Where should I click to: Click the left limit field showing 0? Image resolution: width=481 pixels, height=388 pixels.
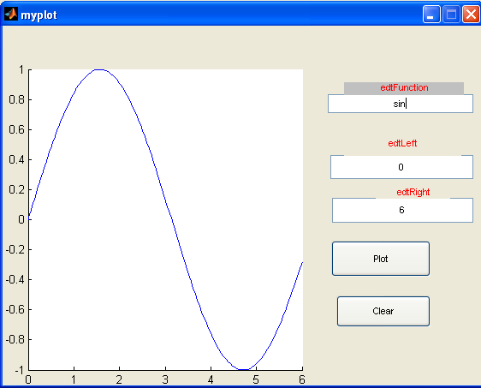tap(401, 167)
